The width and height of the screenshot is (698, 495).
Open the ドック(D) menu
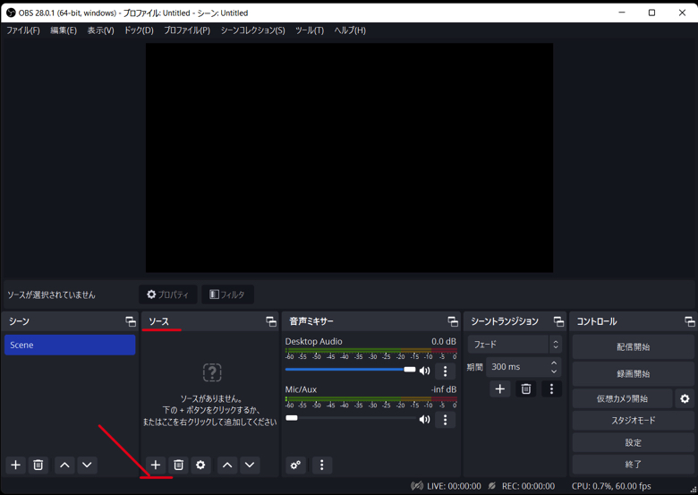(x=139, y=30)
